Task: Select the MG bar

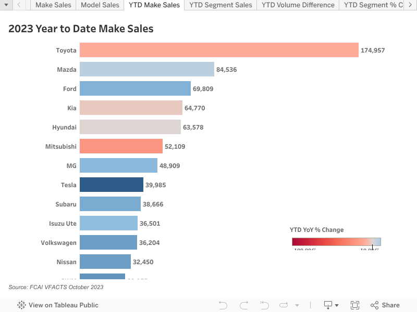Action: (119, 165)
